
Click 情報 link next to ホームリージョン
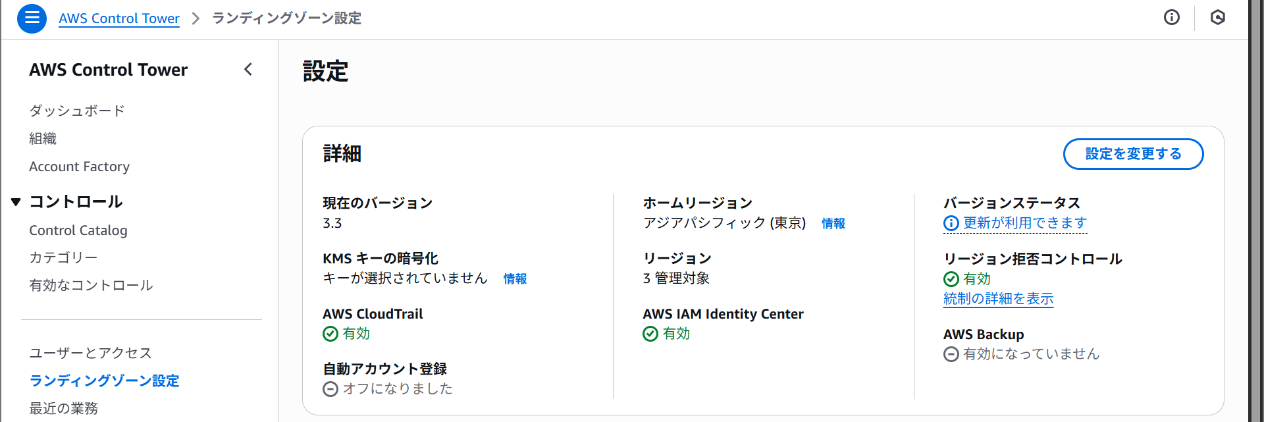833,224
